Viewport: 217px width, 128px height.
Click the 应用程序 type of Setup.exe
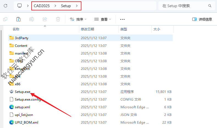click(127, 92)
